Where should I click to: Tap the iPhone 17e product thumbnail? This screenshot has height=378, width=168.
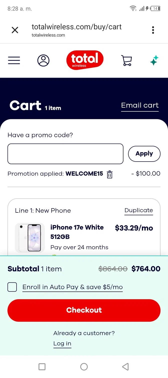(x=30, y=238)
